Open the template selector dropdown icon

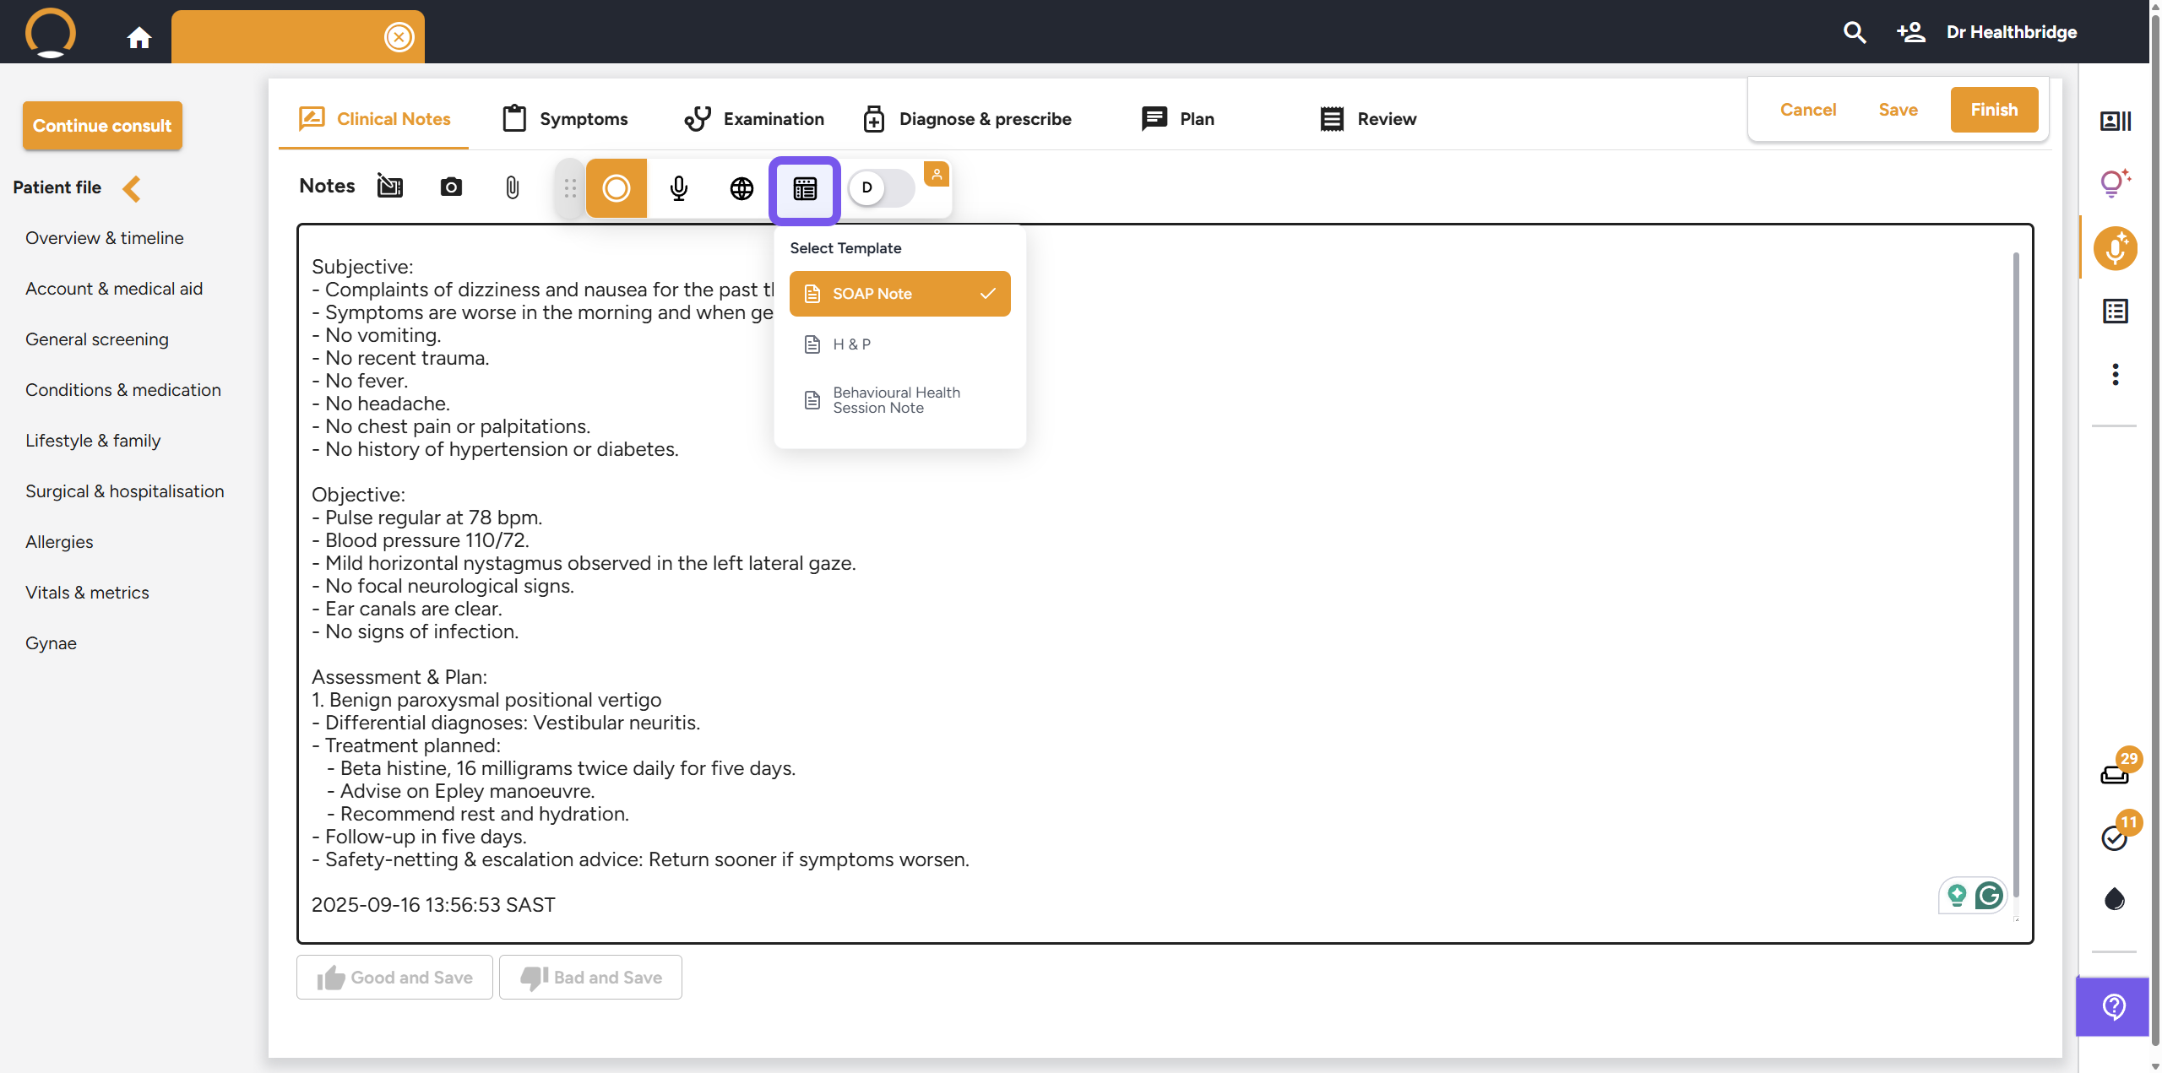pos(805,189)
